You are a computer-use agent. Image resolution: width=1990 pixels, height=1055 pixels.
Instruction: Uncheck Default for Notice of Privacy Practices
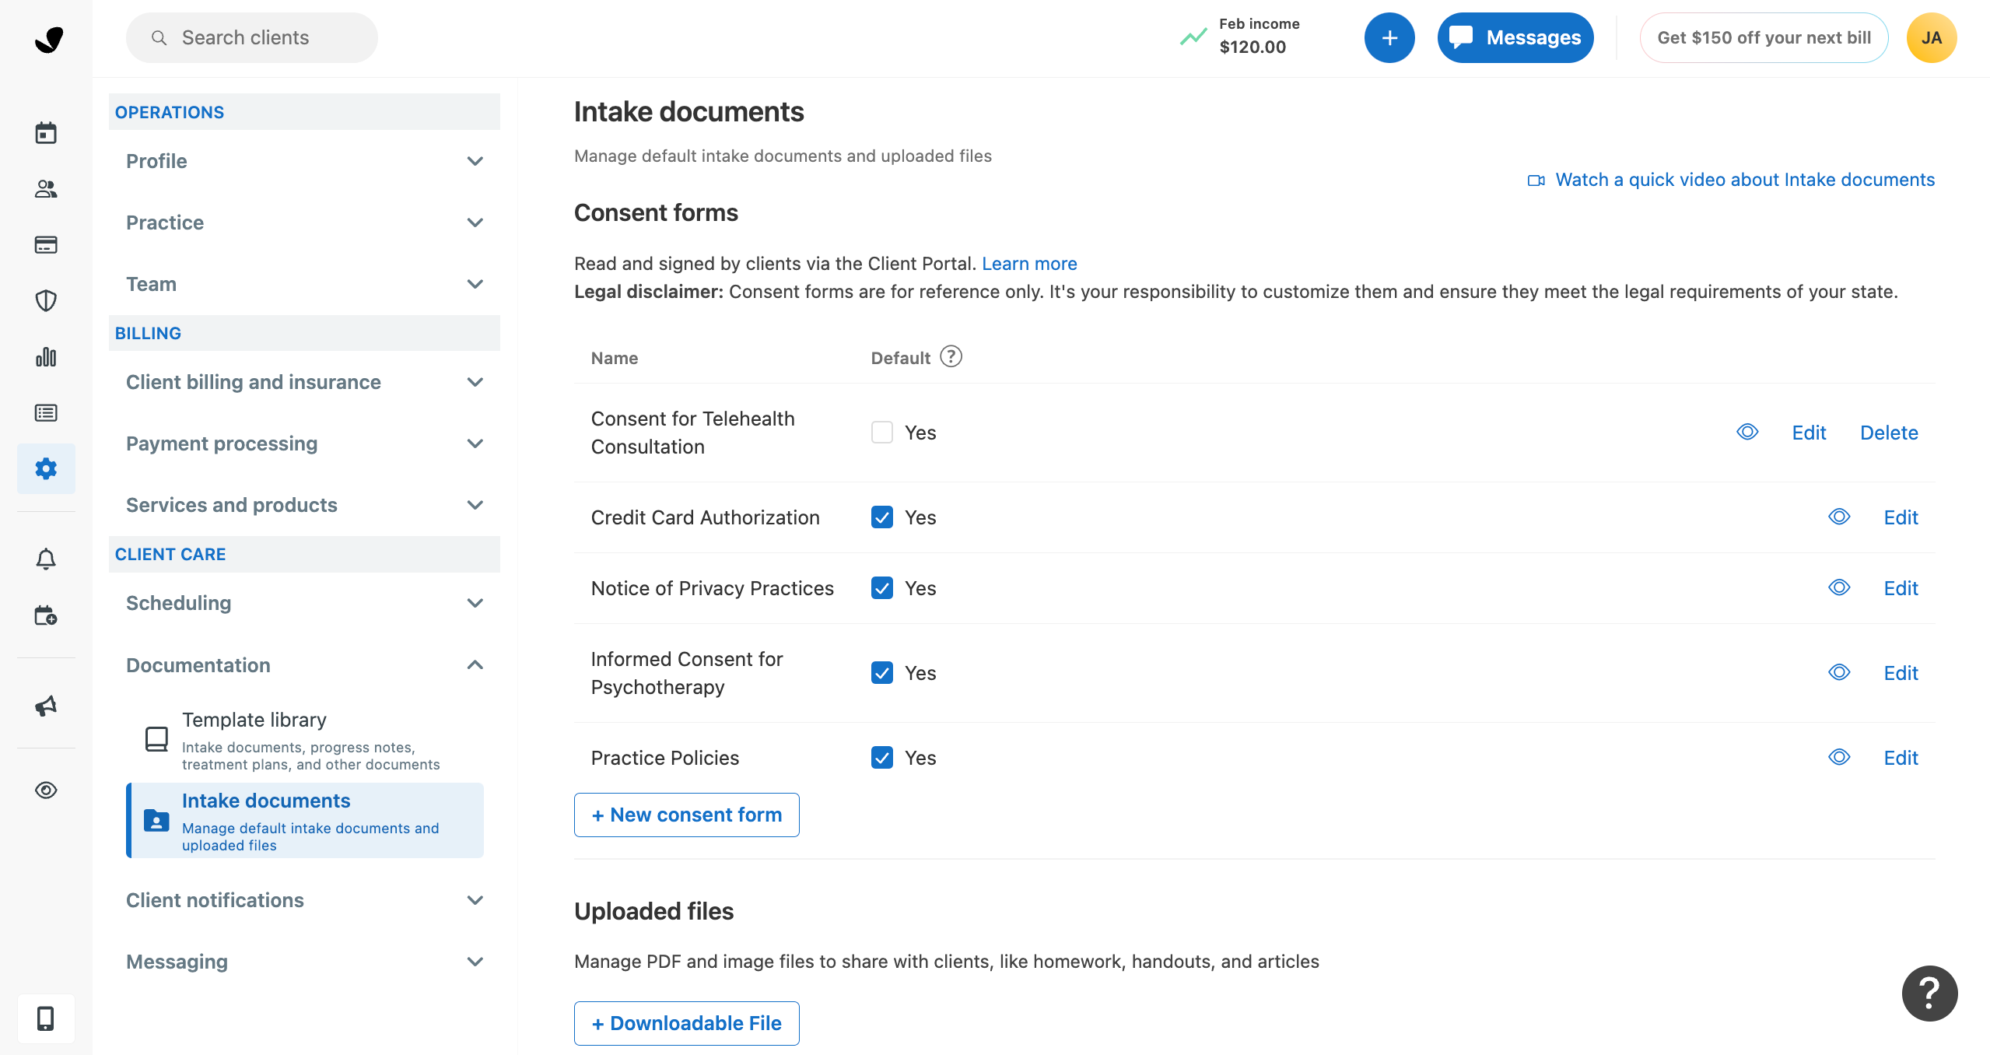(882, 588)
